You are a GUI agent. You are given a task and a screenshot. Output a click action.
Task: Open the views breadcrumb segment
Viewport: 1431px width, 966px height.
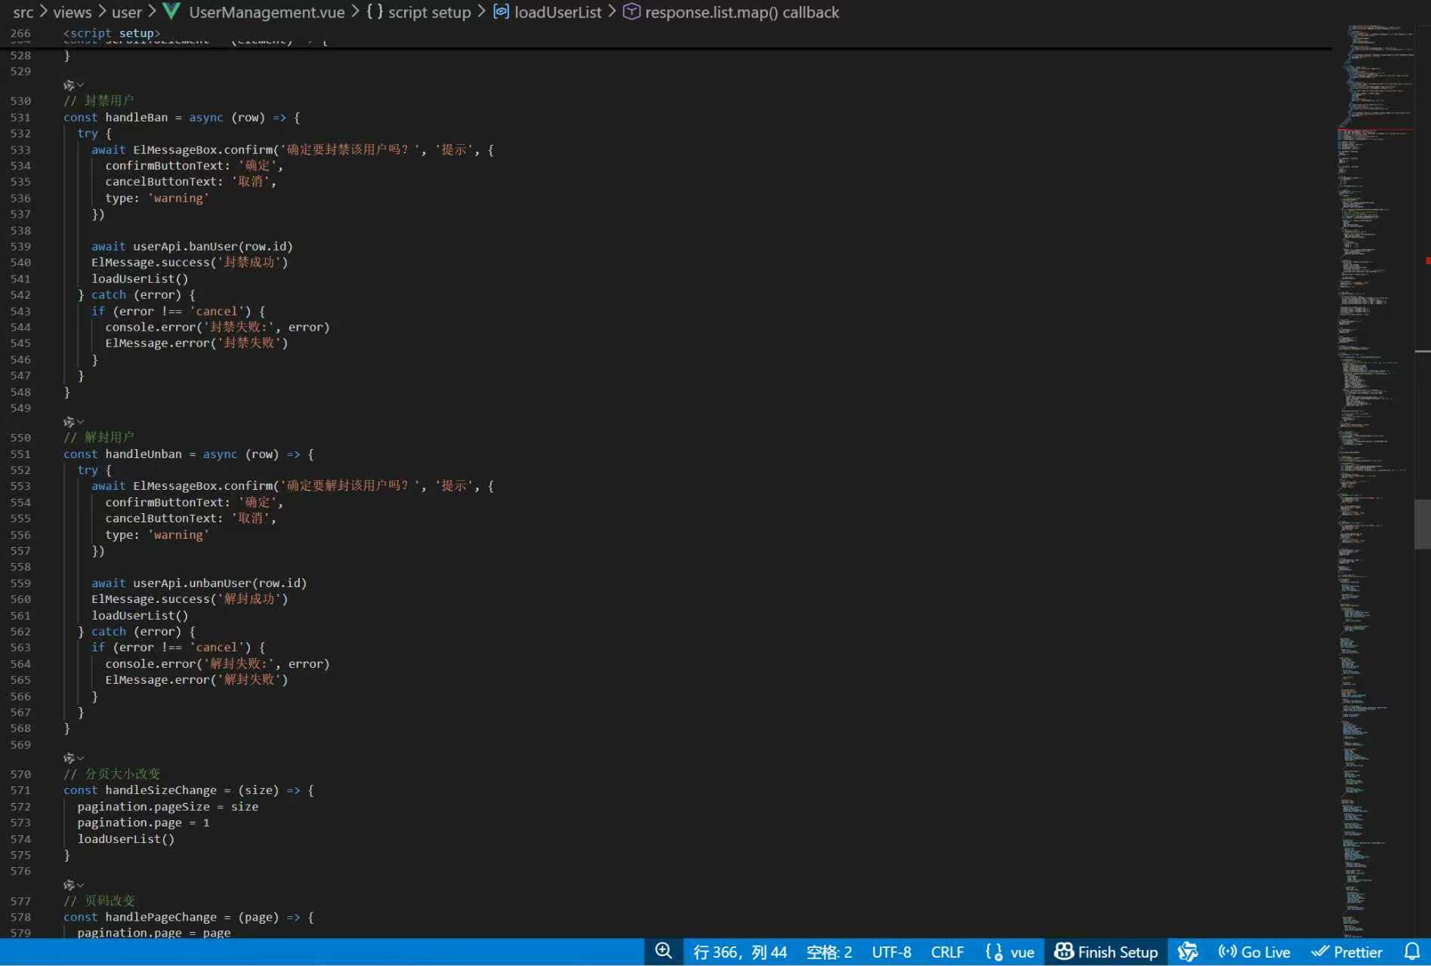tap(72, 12)
